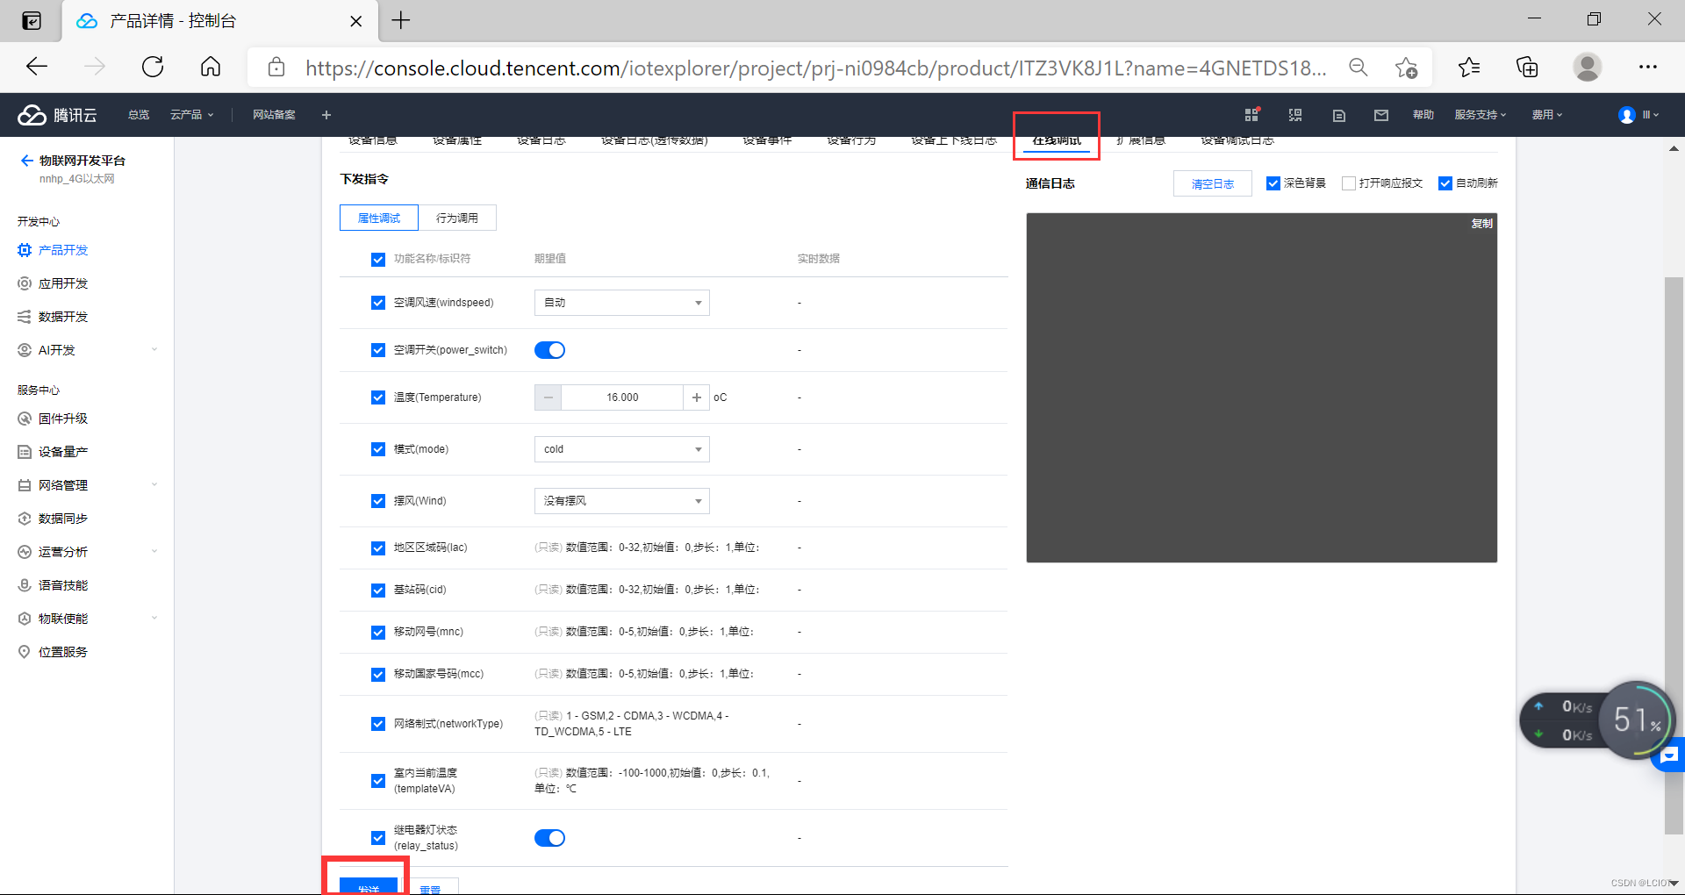
Task: Go back in browser history
Action: 37,67
